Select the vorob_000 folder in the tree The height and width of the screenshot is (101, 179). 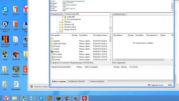(x=71, y=17)
